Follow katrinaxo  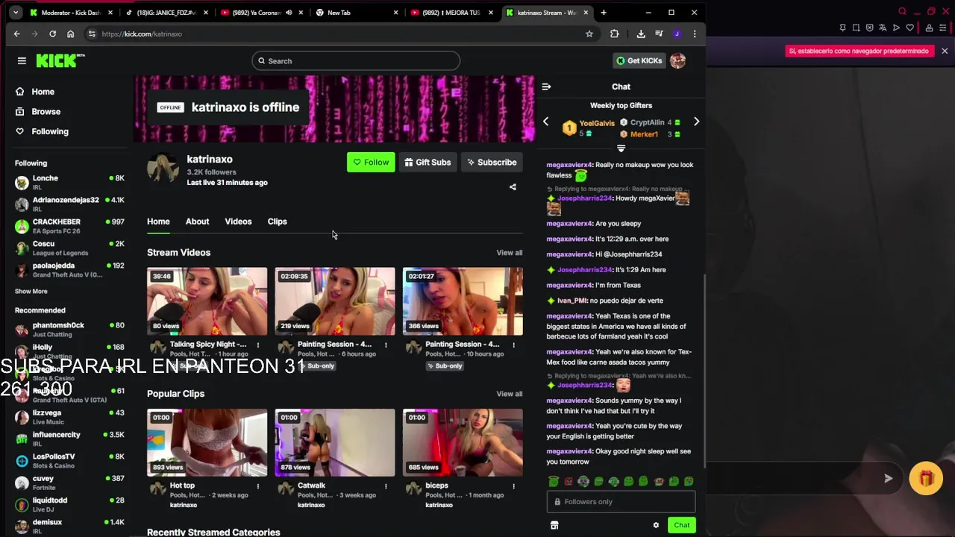click(x=371, y=162)
